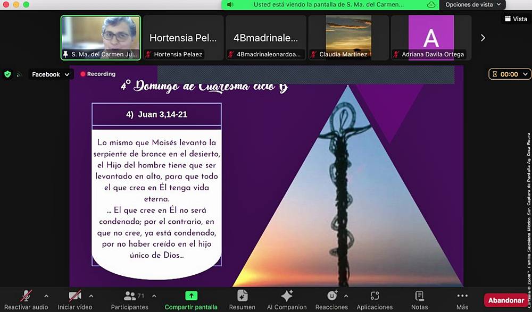
Task: Select Adriana Davila Ortega participant tile
Action: click(x=431, y=38)
